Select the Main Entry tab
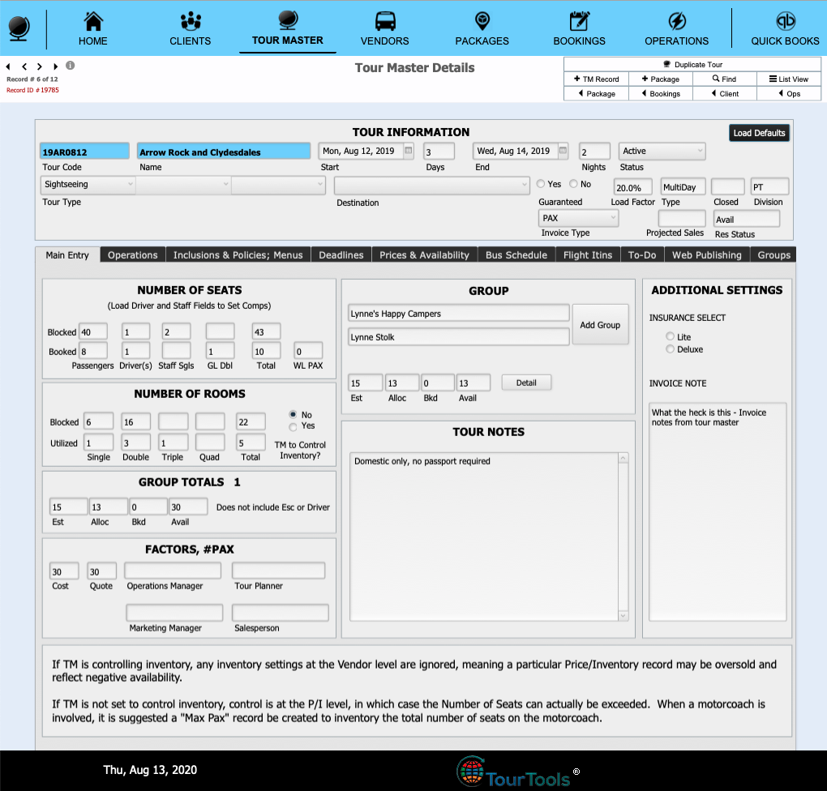 click(x=67, y=254)
